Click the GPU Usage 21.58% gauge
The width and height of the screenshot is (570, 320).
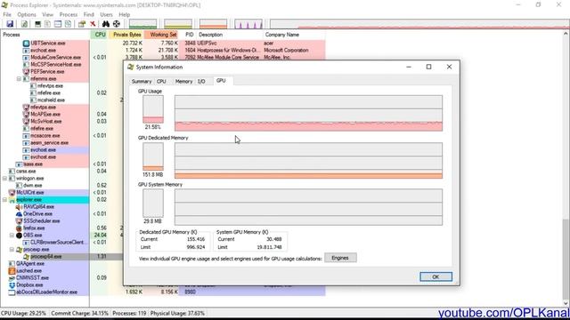[153, 109]
